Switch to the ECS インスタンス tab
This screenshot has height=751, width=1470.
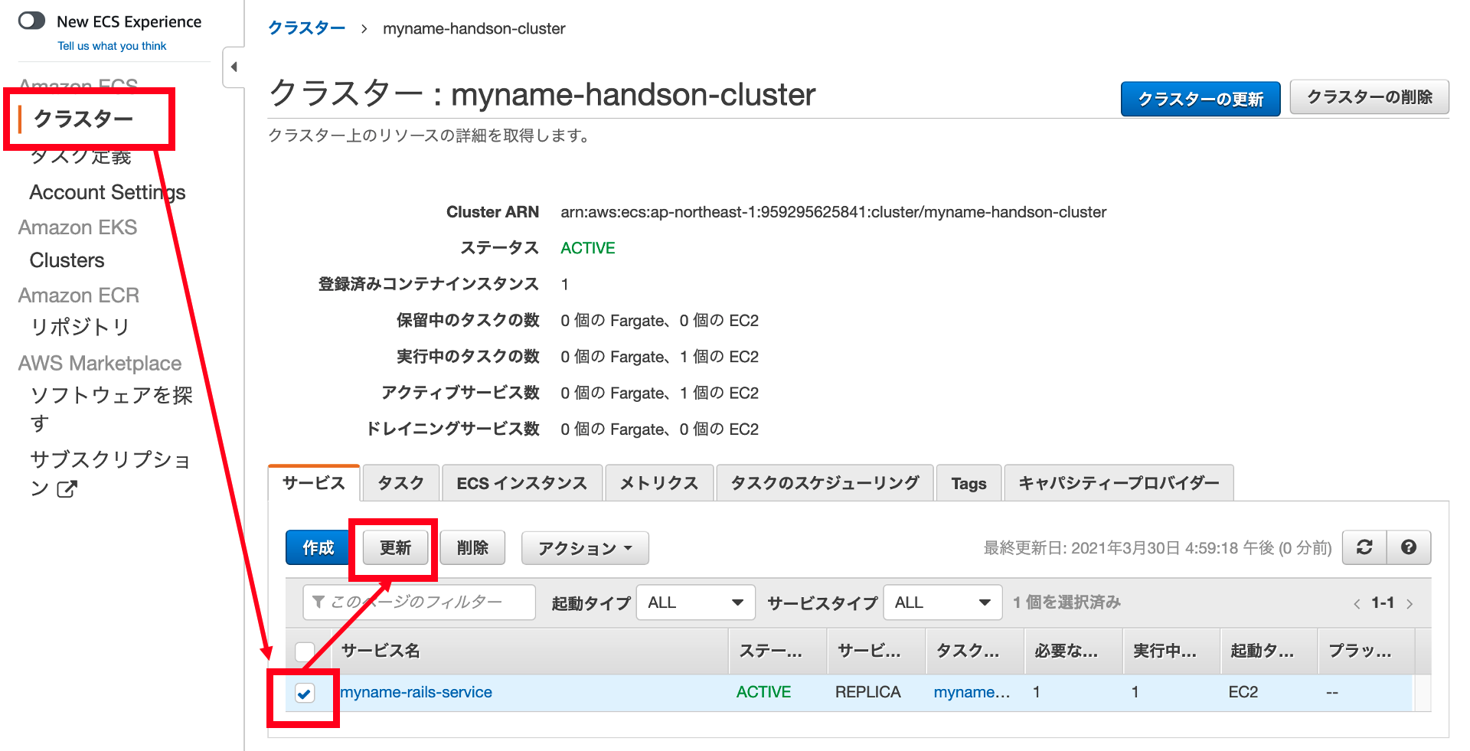tap(521, 483)
